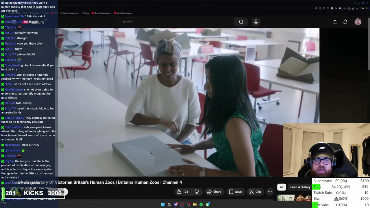Open the Faze bookmarks folder
Image resolution: width=370 pixels, height=208 pixels.
click(x=86, y=13)
